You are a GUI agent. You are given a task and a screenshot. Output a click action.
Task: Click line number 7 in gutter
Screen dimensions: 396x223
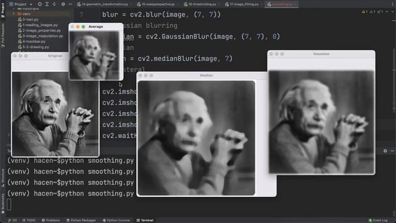point(81,15)
